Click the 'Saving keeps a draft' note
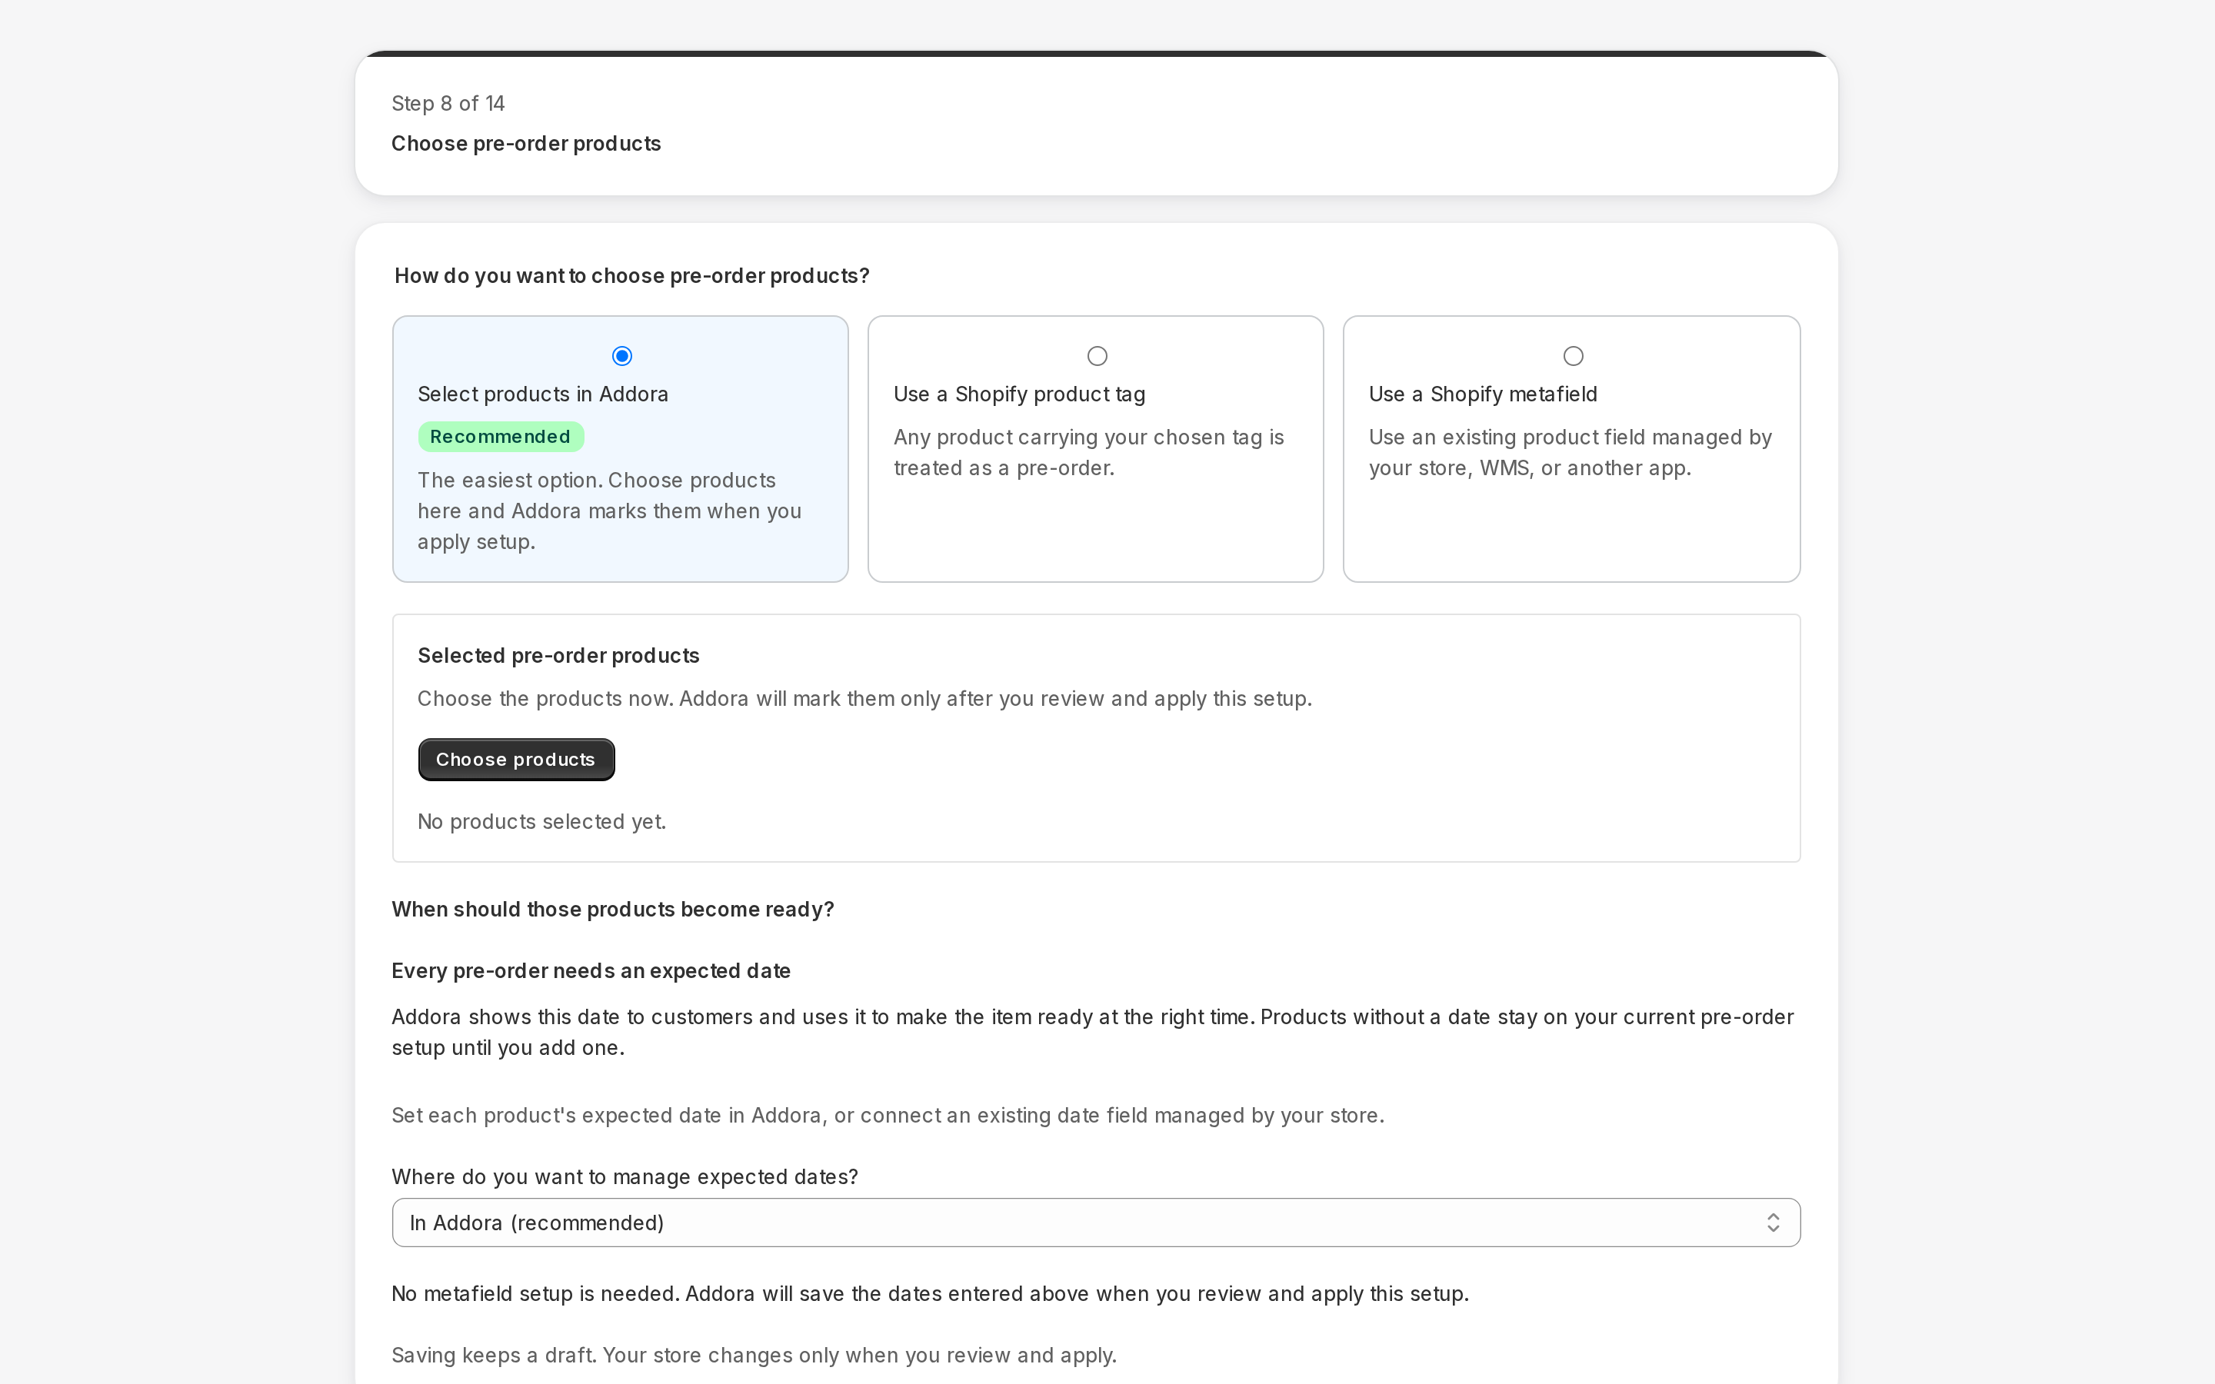This screenshot has height=1384, width=2215. [x=754, y=1355]
